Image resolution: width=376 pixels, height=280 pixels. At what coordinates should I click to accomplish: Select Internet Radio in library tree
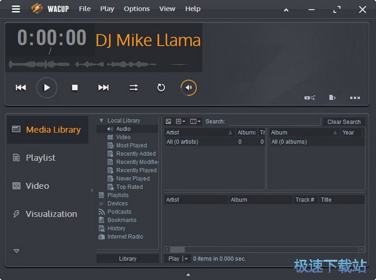125,237
